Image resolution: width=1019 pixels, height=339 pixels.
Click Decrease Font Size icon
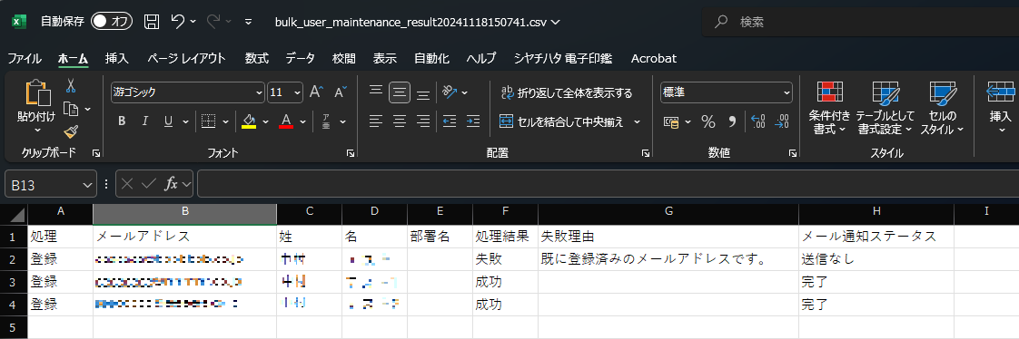(x=340, y=92)
